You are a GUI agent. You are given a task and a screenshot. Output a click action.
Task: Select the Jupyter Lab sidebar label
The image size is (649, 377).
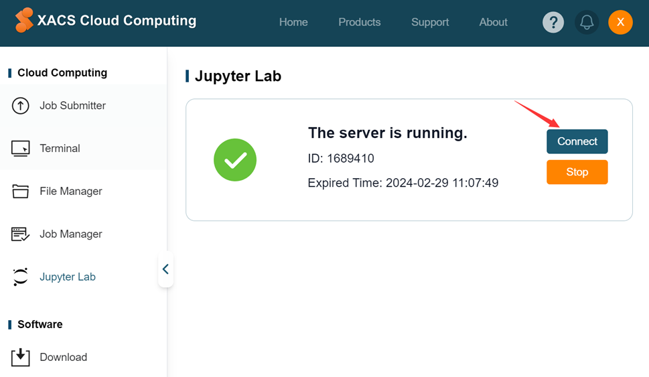68,277
